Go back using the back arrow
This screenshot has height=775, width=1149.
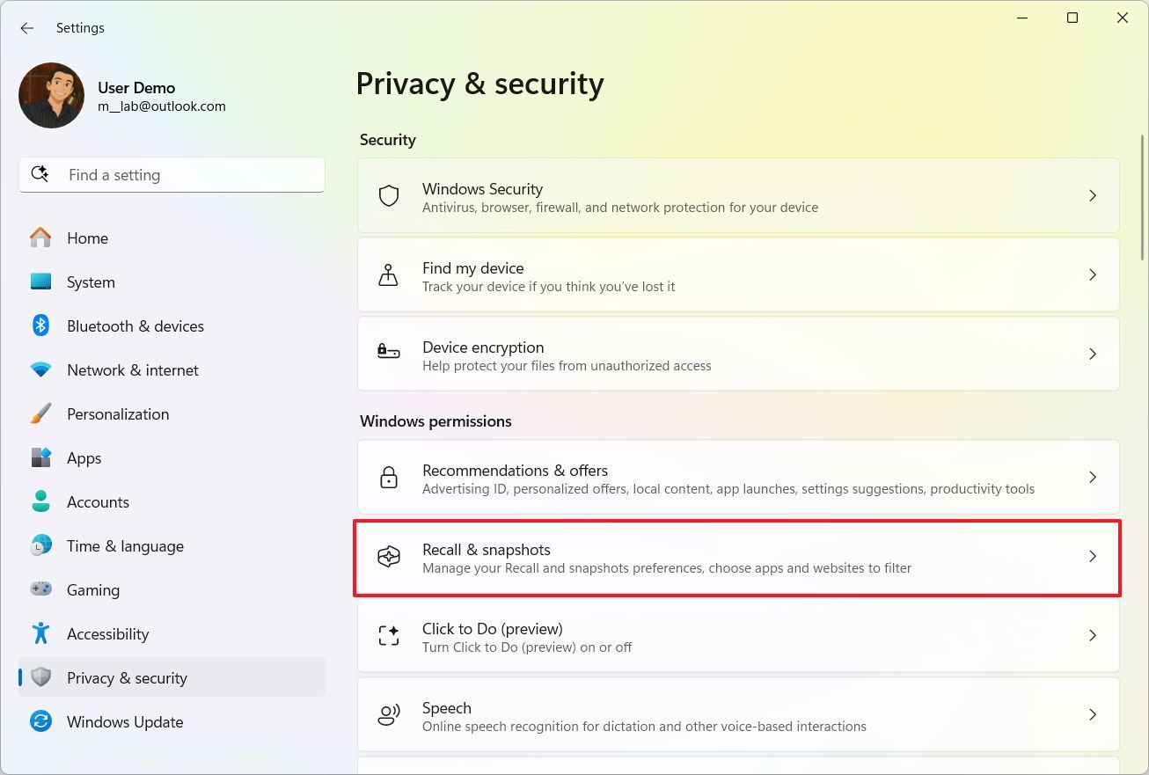click(x=27, y=28)
